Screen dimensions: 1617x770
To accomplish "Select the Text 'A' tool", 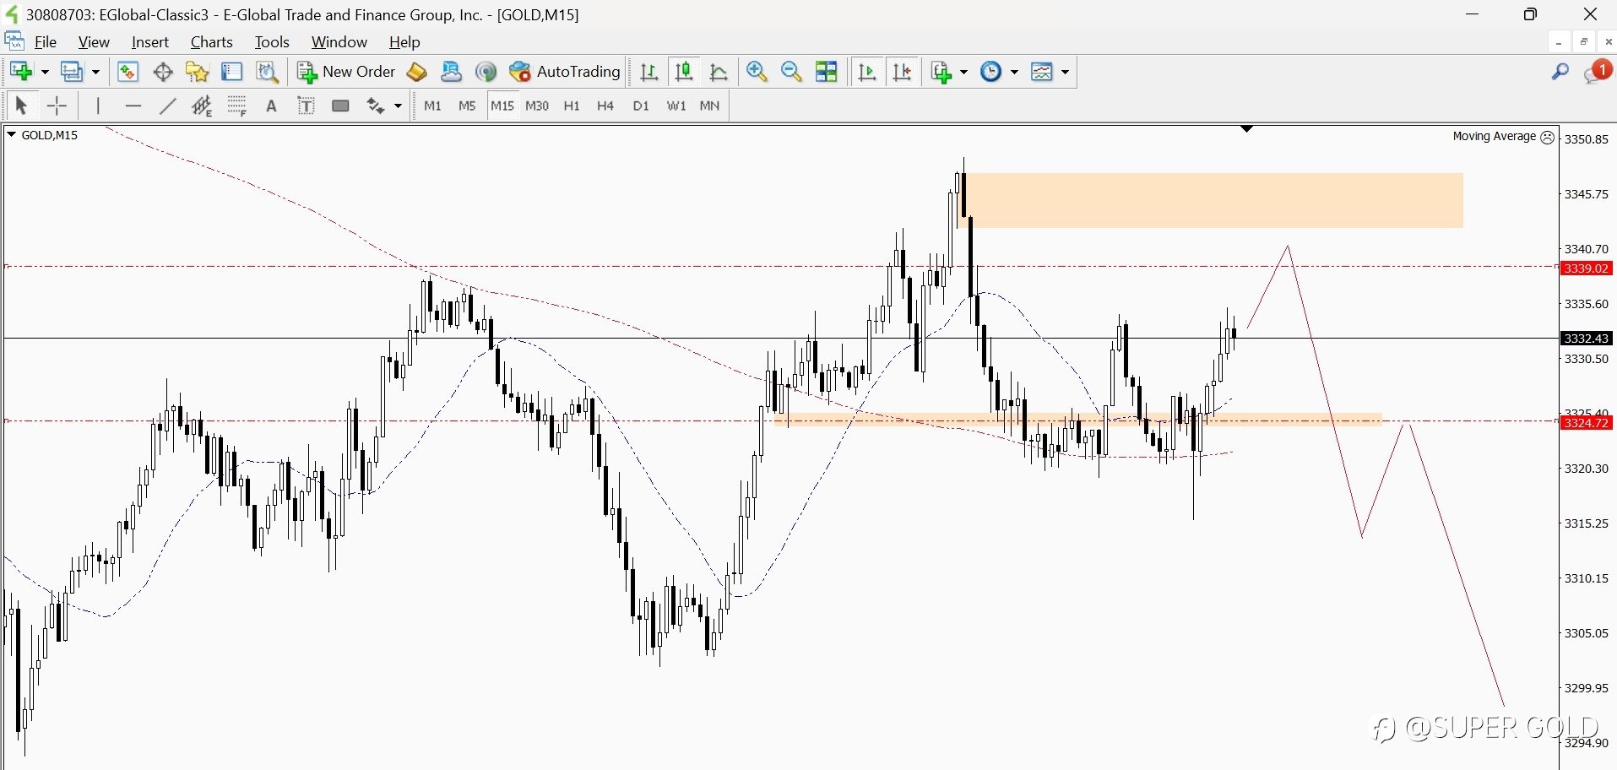I will pos(271,106).
